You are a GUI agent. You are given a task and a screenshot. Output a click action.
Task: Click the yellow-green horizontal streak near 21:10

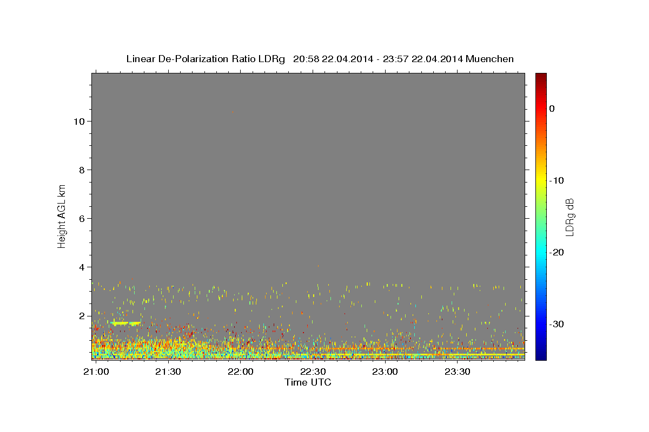pyautogui.click(x=125, y=323)
